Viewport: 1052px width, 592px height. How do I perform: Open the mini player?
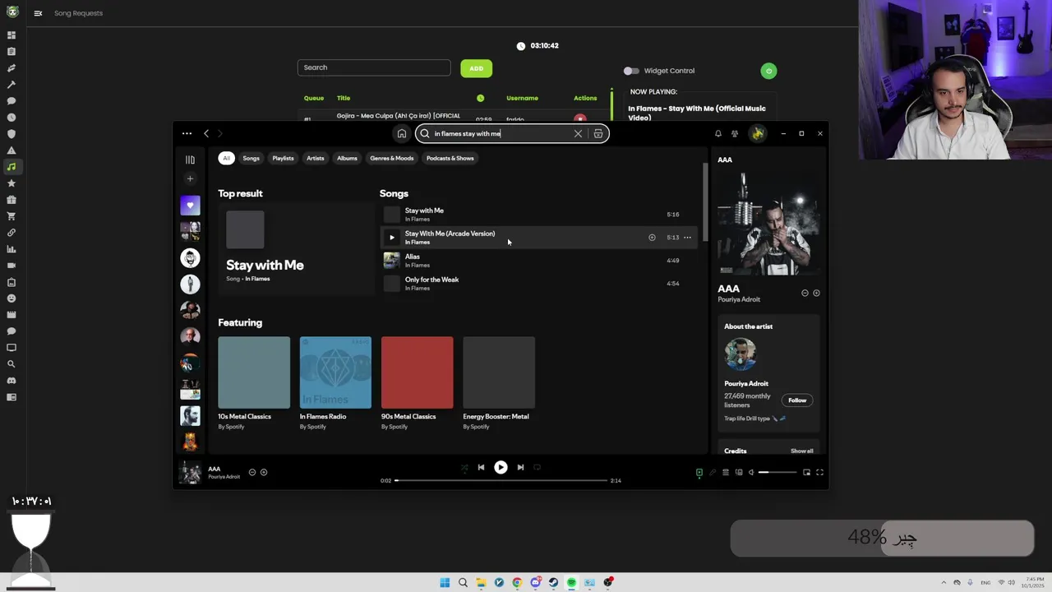pos(806,472)
